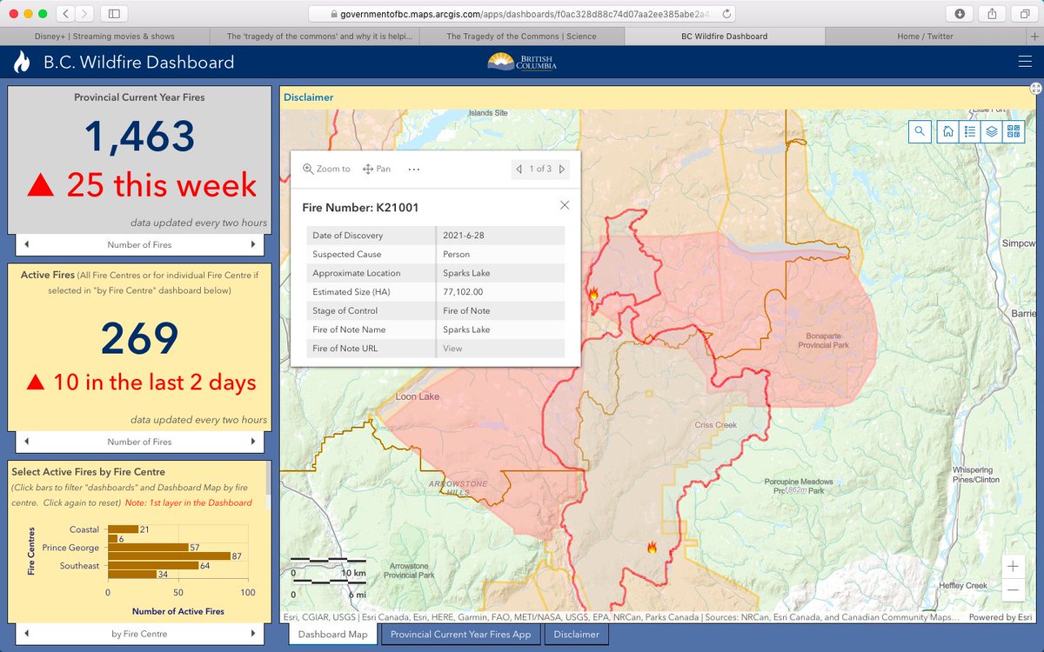The width and height of the screenshot is (1044, 652).
Task: Open the basemap gallery
Action: 1013,131
